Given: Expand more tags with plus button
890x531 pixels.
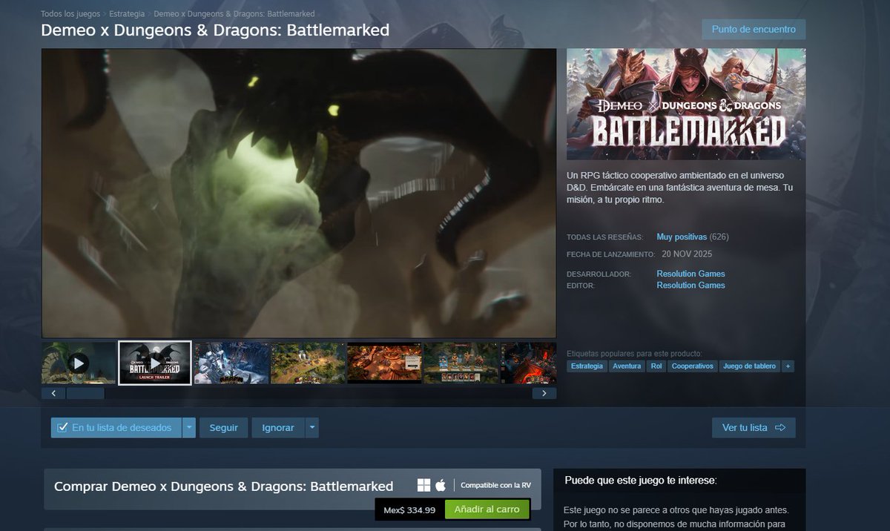Looking at the screenshot, I should click(x=788, y=366).
